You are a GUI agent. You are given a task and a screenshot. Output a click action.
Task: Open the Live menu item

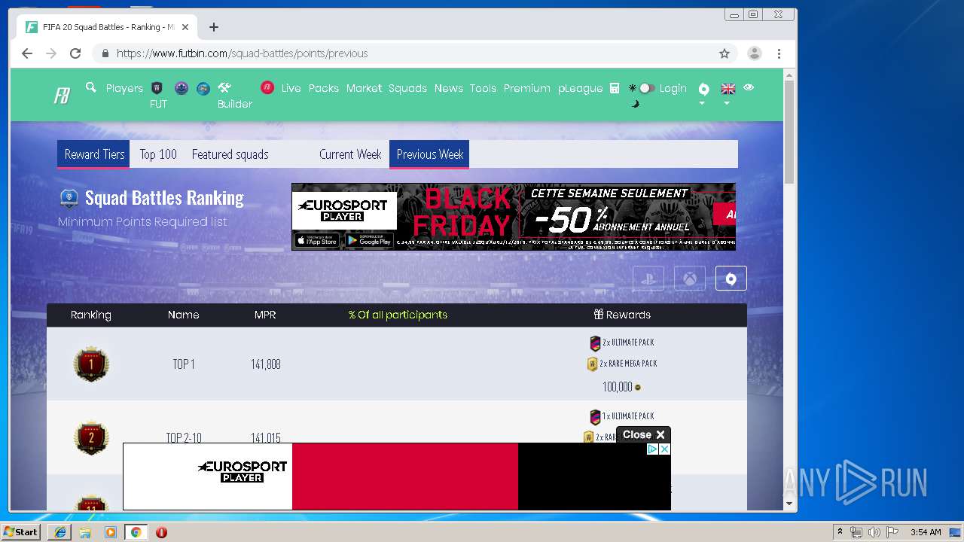291,88
